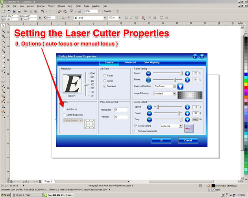Open the Arial font dropdown
The image size is (248, 198).
point(105,18)
